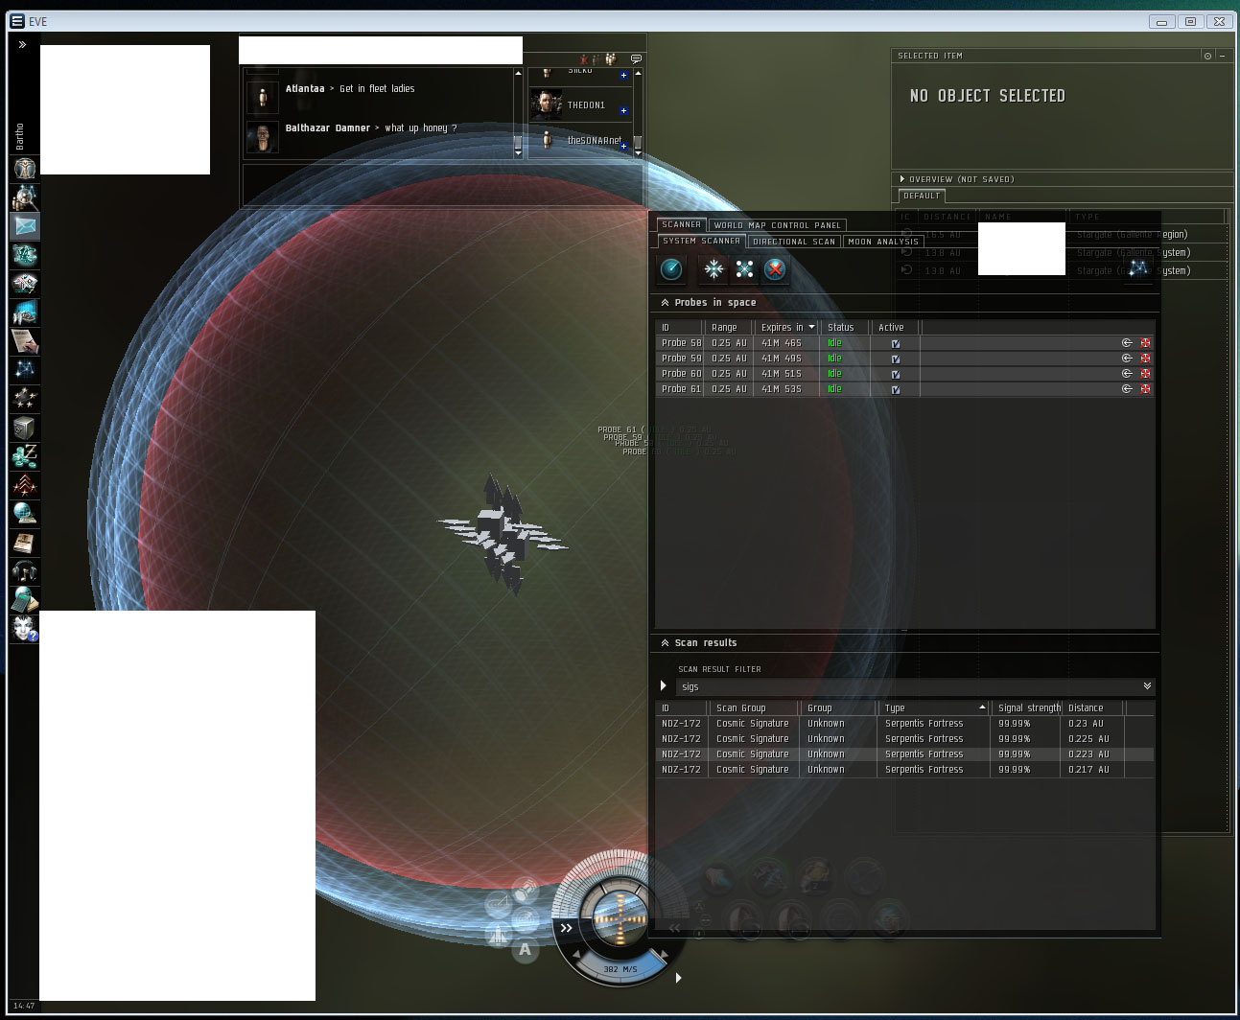Uncheck Active checkbox for Probe 61

(895, 389)
